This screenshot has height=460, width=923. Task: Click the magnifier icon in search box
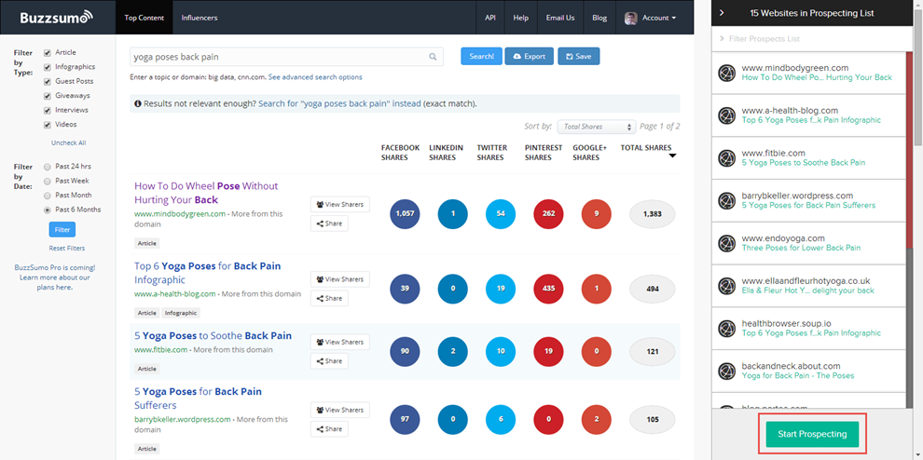click(x=433, y=57)
